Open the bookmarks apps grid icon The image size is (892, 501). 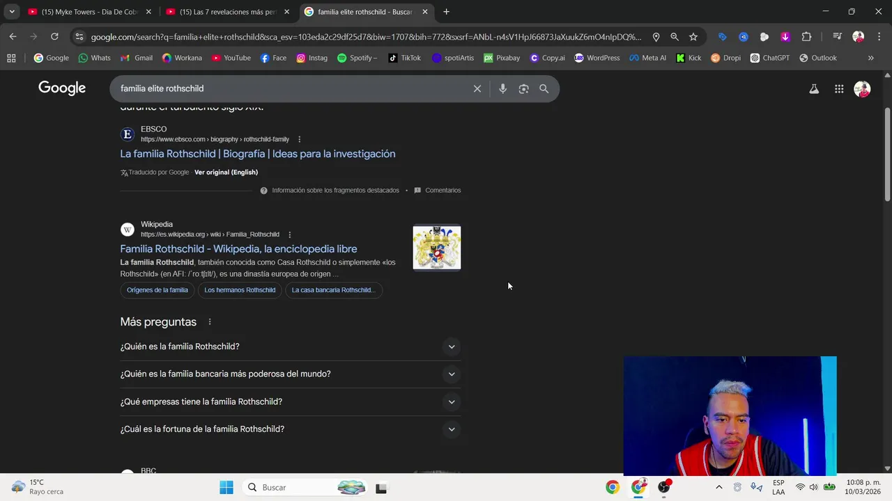click(x=11, y=58)
